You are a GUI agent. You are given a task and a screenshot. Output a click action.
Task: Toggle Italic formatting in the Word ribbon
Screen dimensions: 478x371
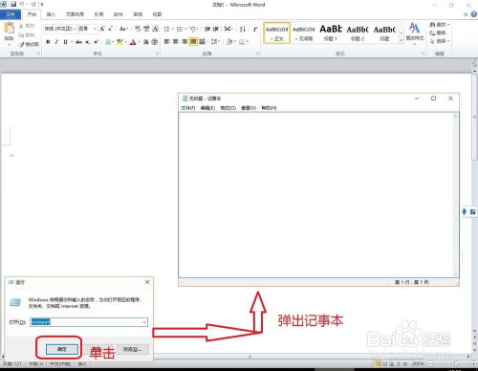[x=56, y=42]
